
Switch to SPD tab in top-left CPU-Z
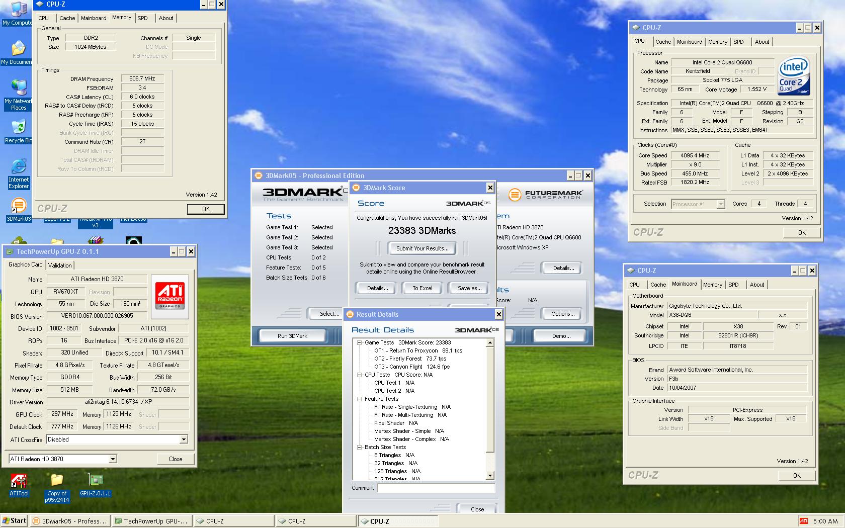tap(143, 18)
